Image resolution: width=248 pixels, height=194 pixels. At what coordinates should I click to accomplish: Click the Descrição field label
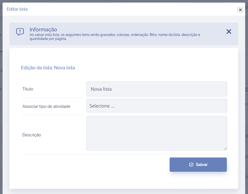pos(32,135)
